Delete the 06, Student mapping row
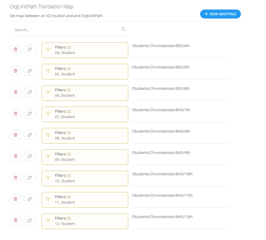The image size is (266, 240). click(16, 92)
